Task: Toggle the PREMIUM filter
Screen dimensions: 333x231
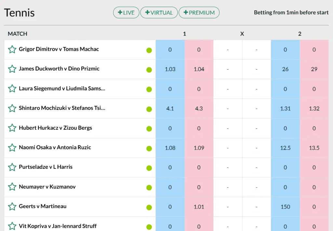Action: tap(199, 13)
